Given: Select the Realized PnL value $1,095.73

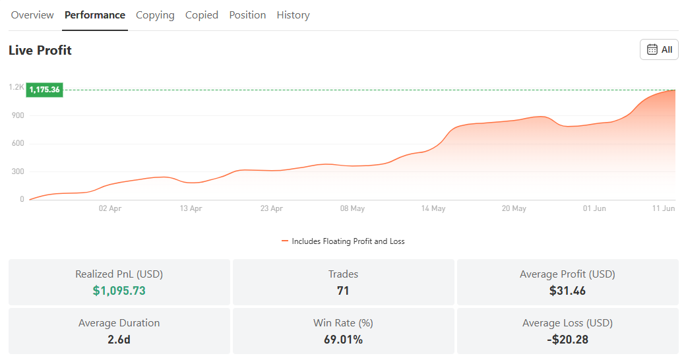Looking at the screenshot, I should [119, 291].
